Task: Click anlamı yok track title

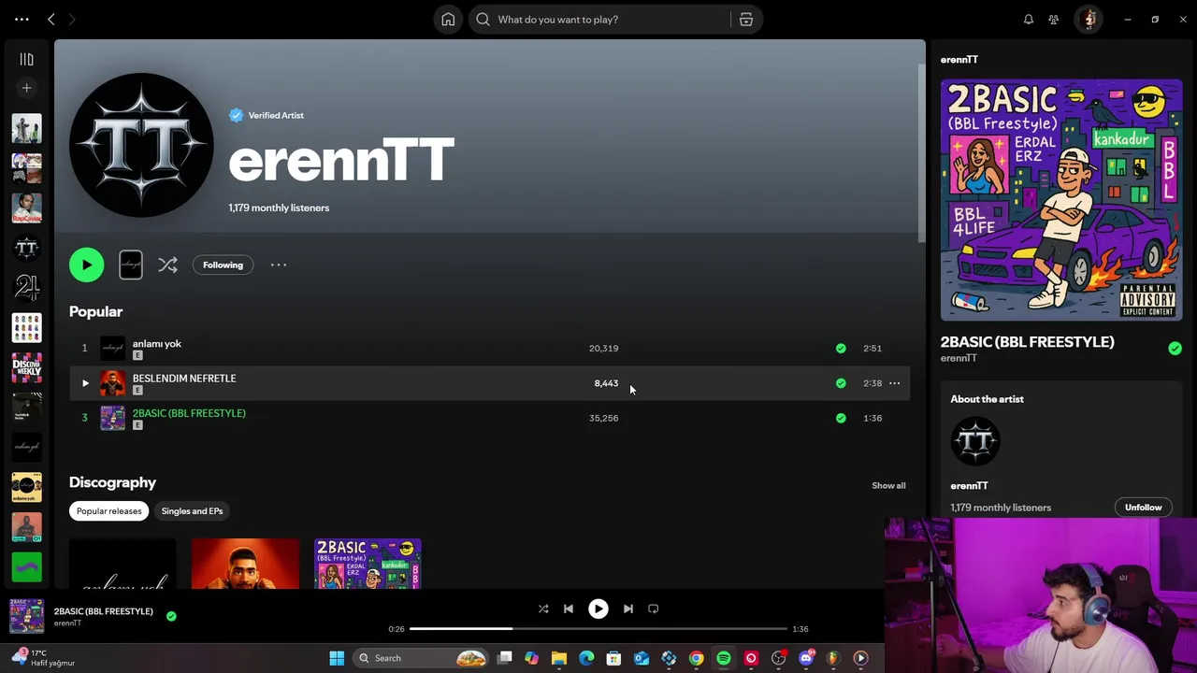Action: tap(157, 343)
